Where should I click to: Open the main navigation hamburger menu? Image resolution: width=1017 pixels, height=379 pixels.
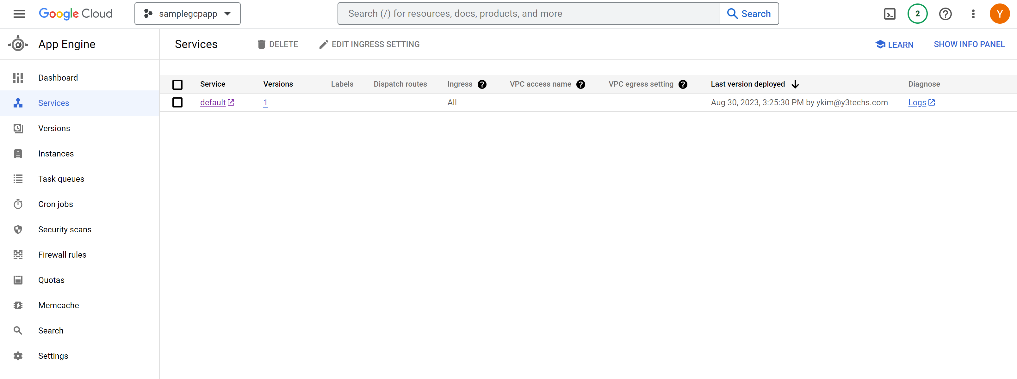click(19, 14)
